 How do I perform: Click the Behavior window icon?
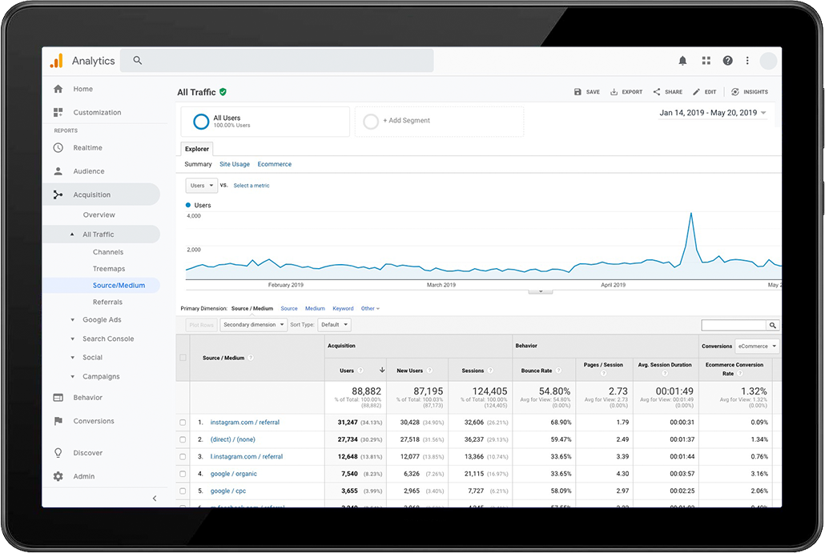click(58, 398)
